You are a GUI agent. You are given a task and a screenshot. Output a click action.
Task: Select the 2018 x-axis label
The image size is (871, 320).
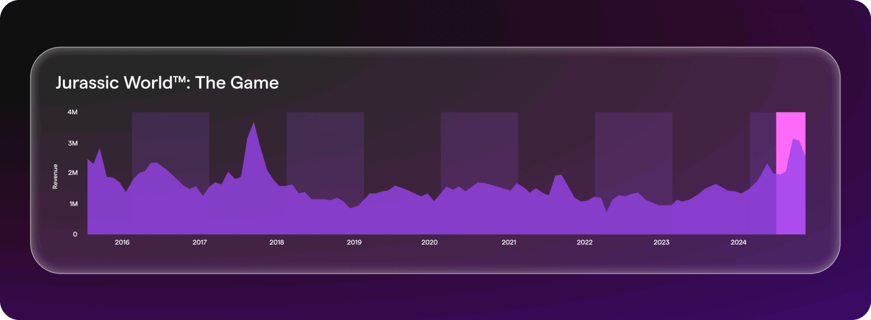[x=277, y=242]
